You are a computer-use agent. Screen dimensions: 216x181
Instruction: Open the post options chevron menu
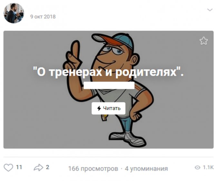[210, 10]
